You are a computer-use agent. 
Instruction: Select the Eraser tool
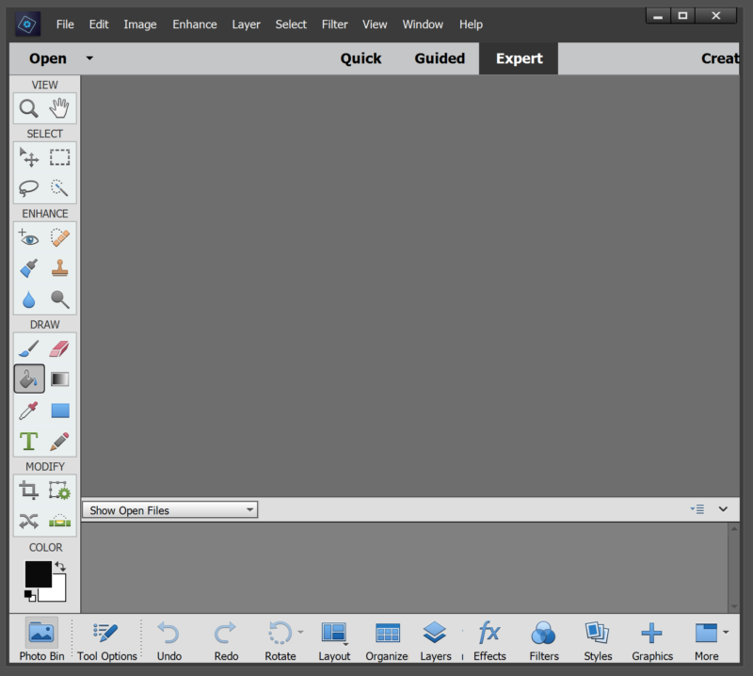(60, 349)
